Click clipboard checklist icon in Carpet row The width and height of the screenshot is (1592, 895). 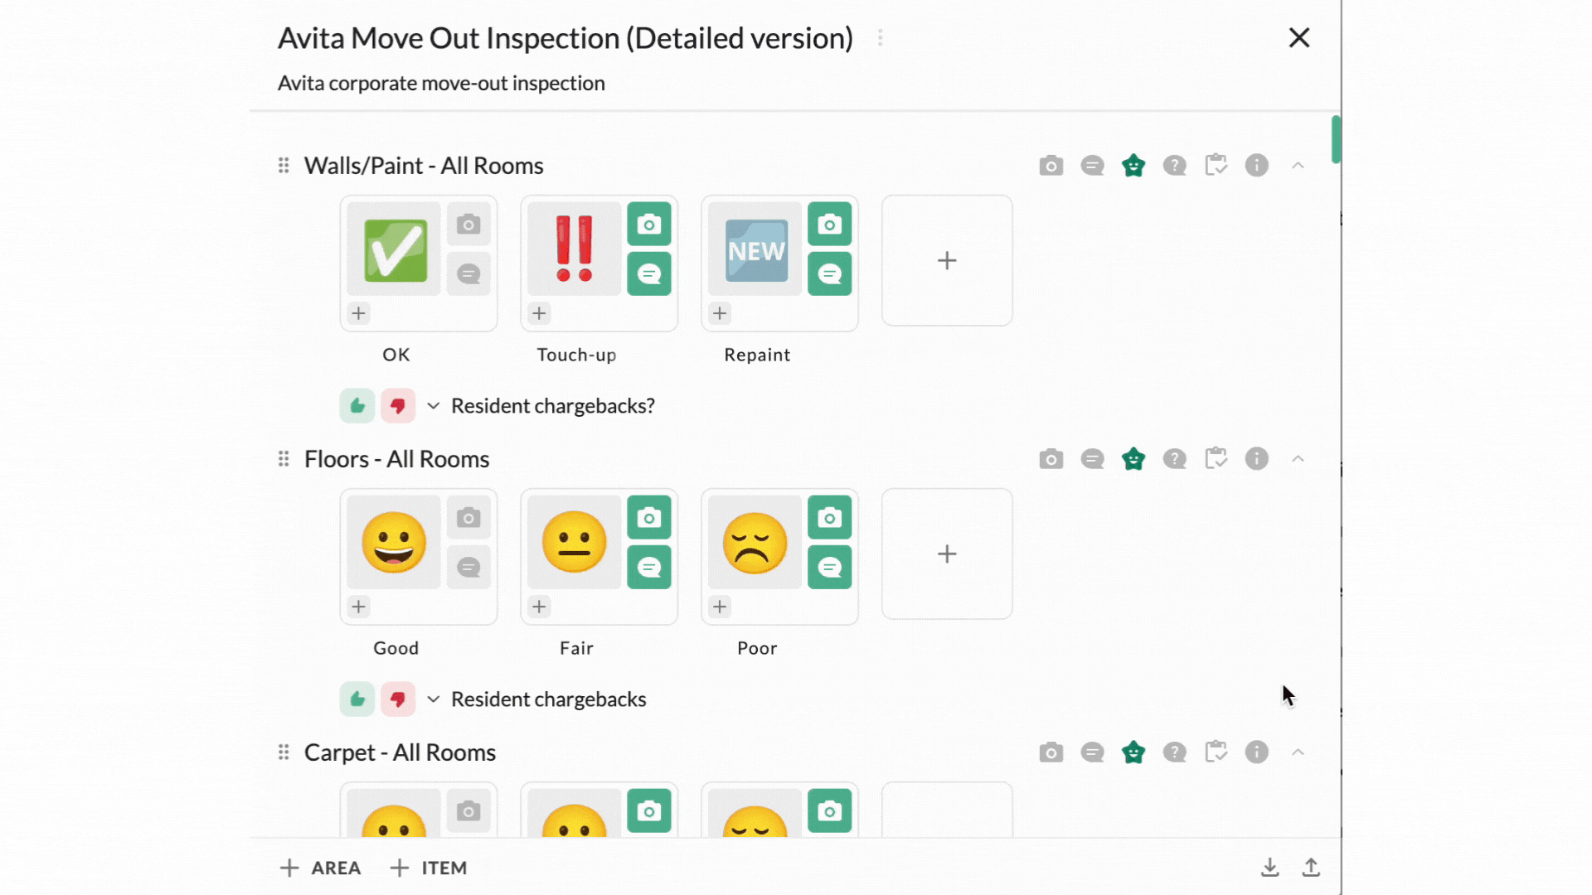1216,752
